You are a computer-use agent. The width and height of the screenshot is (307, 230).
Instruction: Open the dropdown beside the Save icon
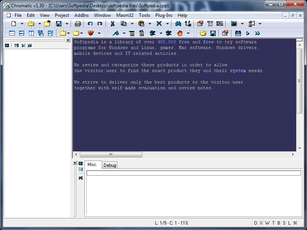tap(67, 24)
